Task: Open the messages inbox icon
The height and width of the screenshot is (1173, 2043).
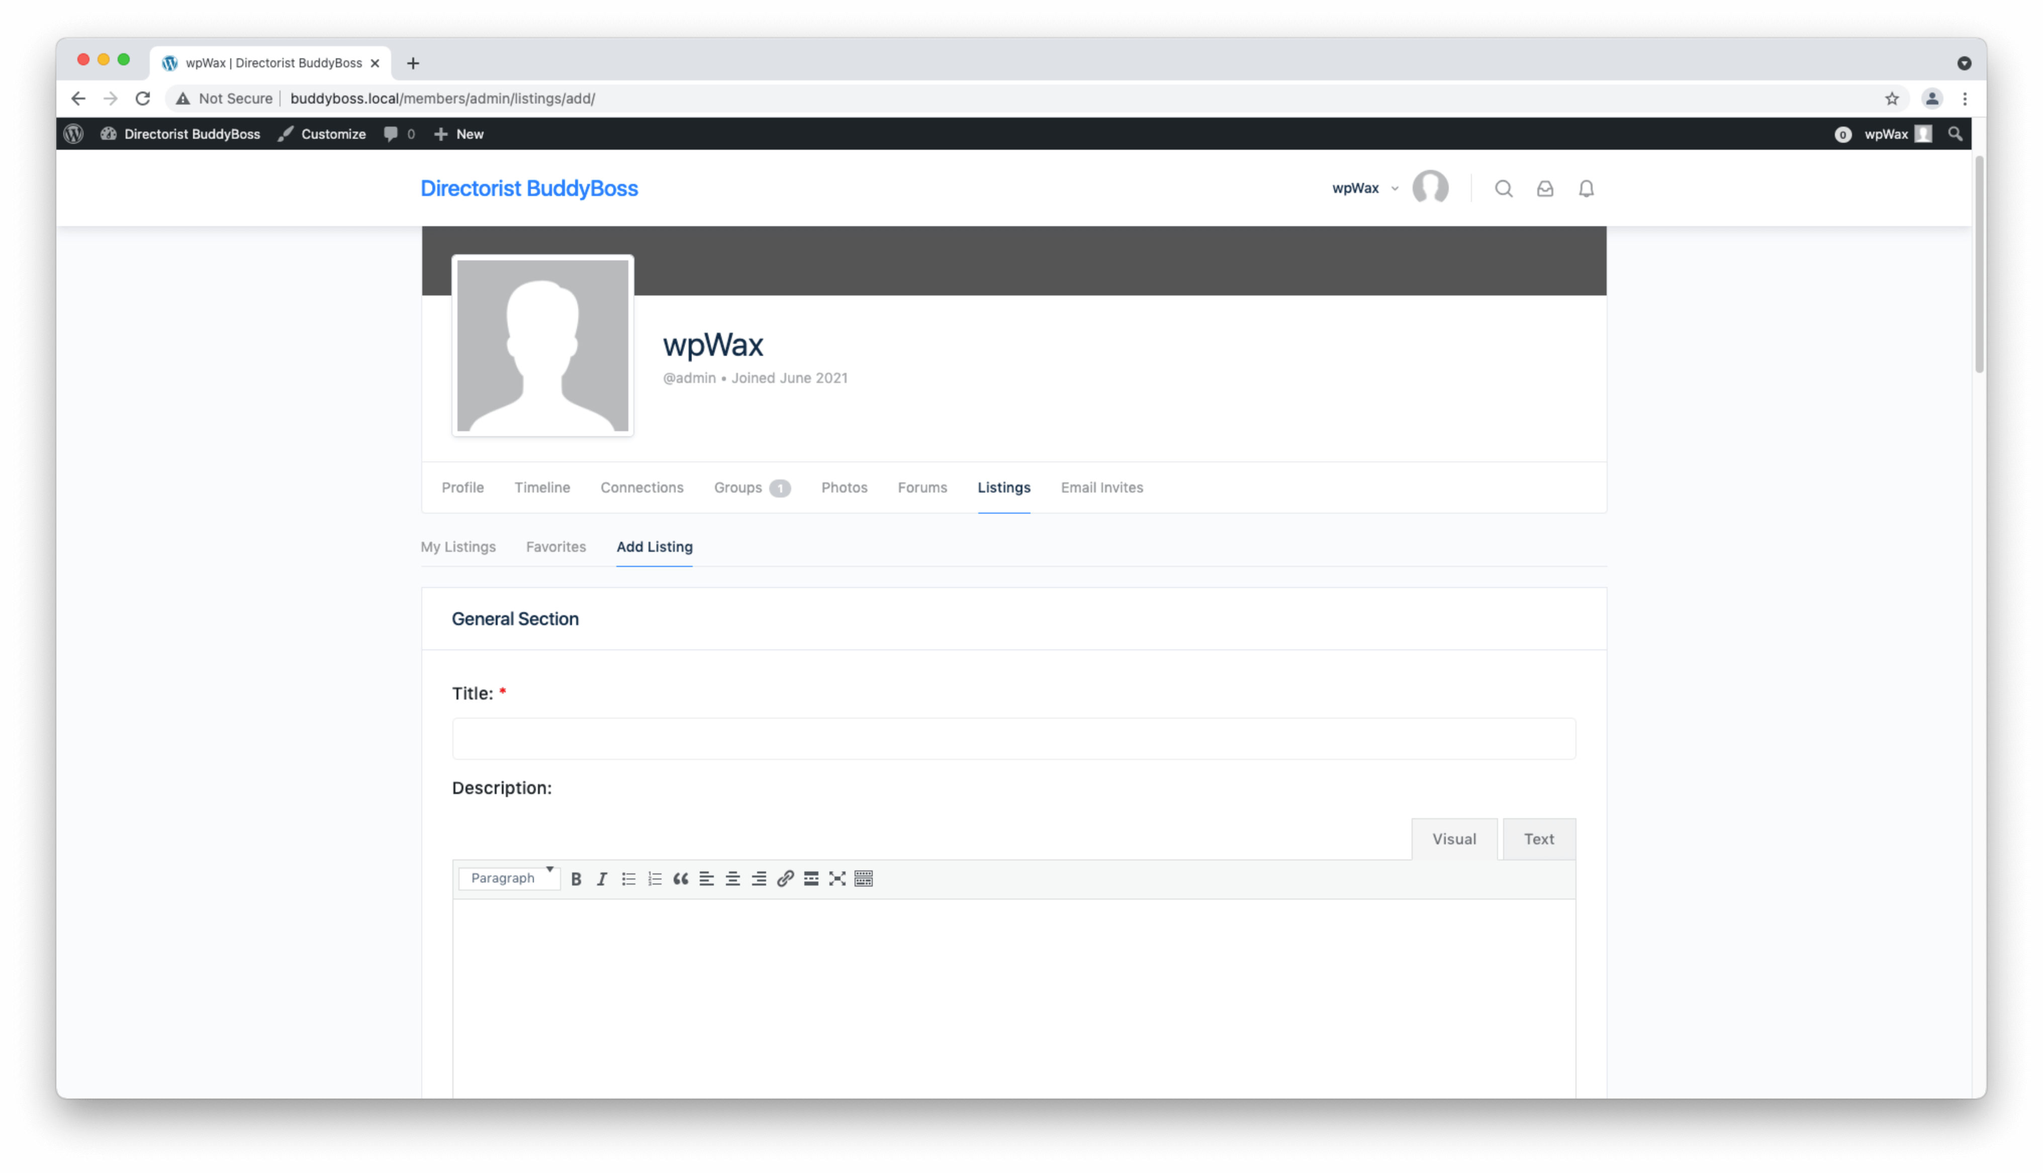Action: pos(1545,188)
